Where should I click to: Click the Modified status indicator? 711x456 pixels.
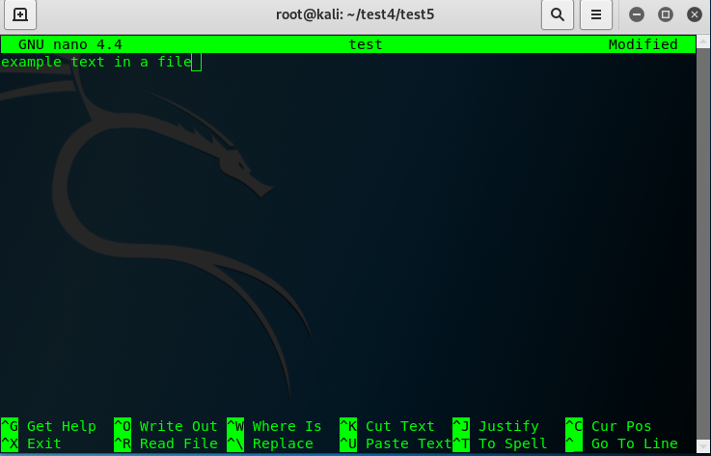click(x=643, y=44)
